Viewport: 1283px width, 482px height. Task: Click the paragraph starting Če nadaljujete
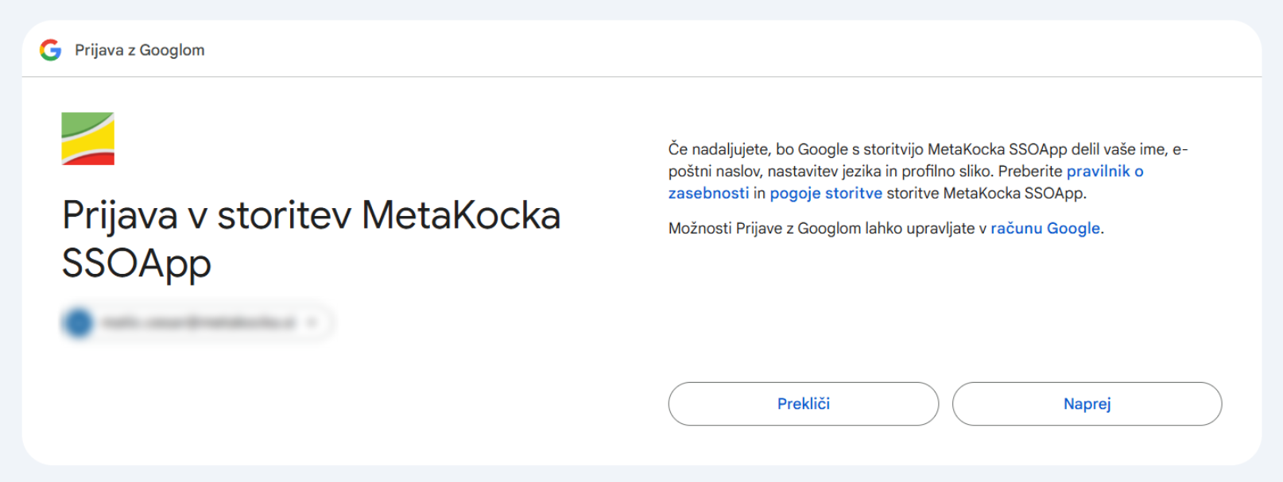928,171
